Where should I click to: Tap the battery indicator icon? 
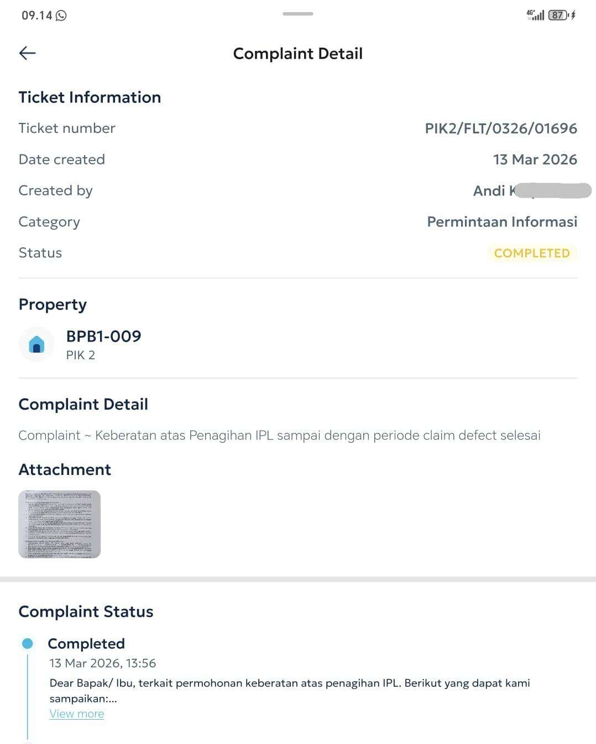click(x=558, y=15)
